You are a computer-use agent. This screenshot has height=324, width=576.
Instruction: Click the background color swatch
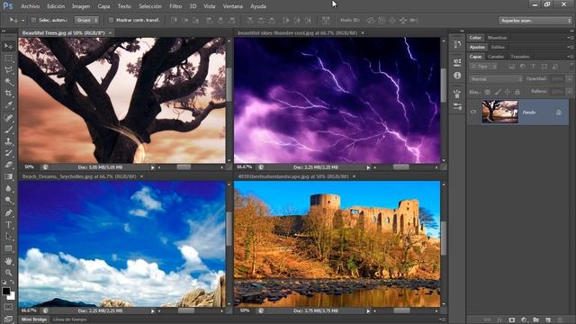[12, 296]
